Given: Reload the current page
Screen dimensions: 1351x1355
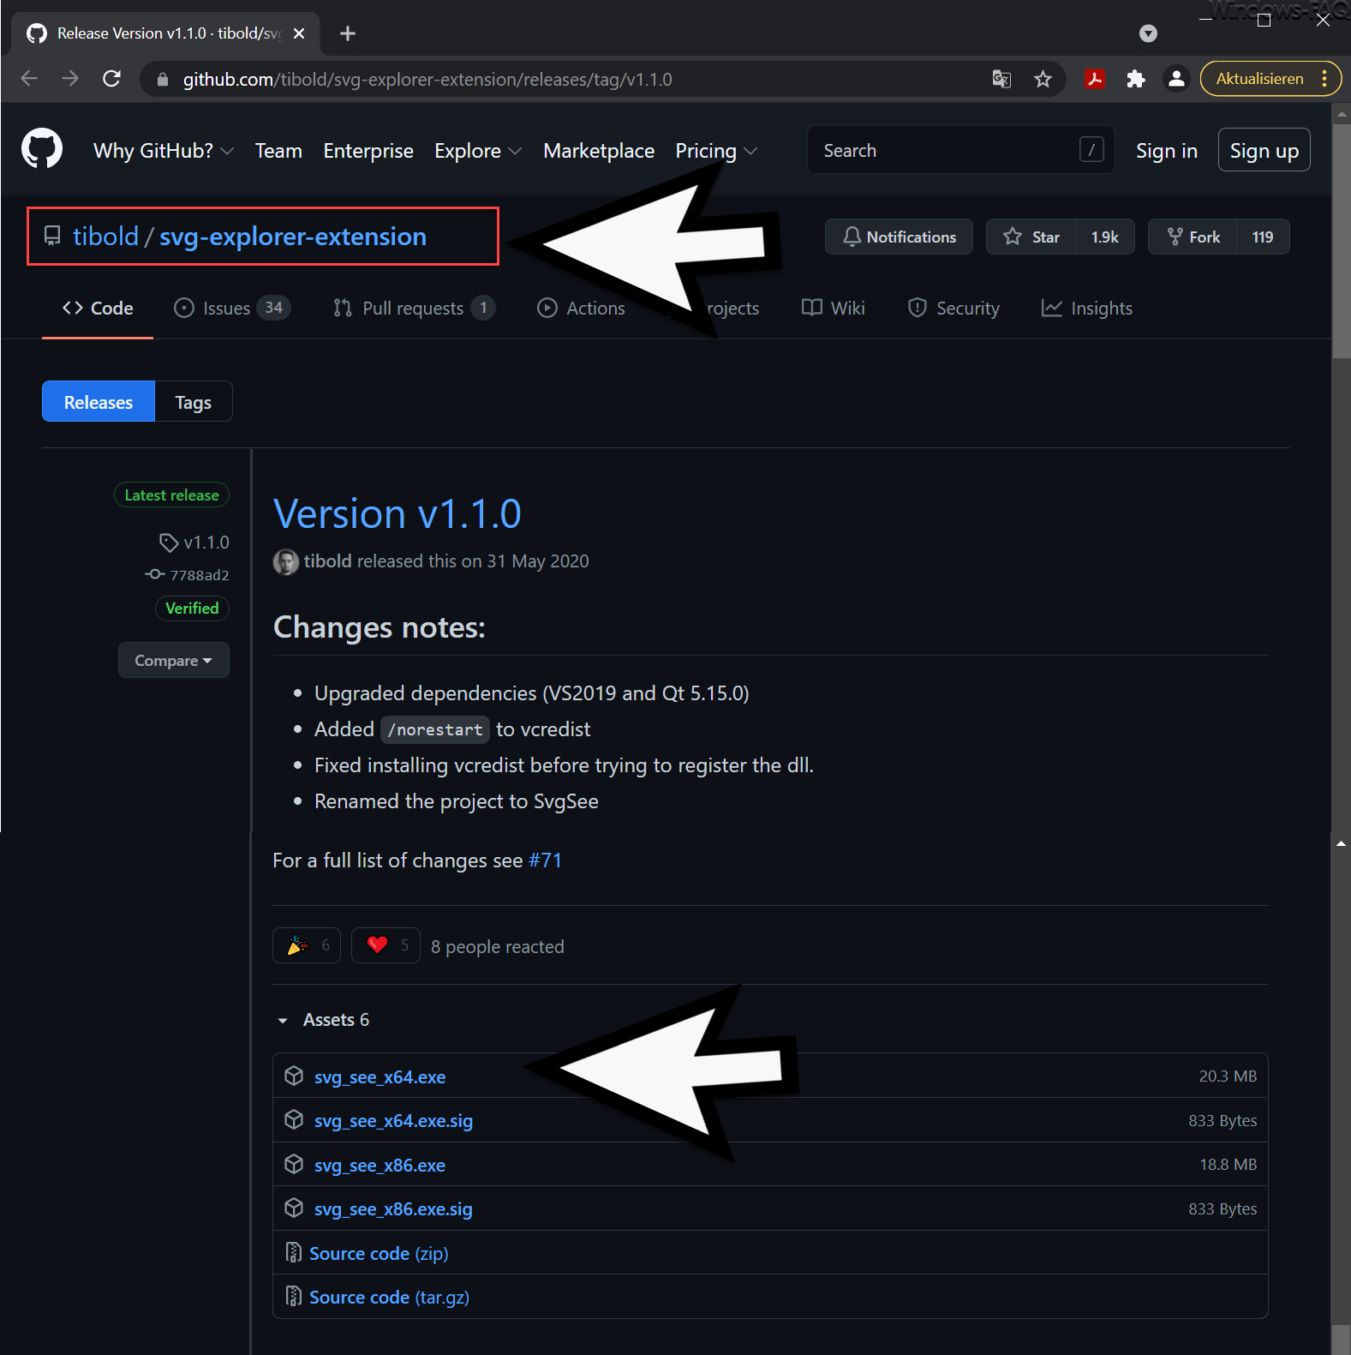Looking at the screenshot, I should click(111, 79).
